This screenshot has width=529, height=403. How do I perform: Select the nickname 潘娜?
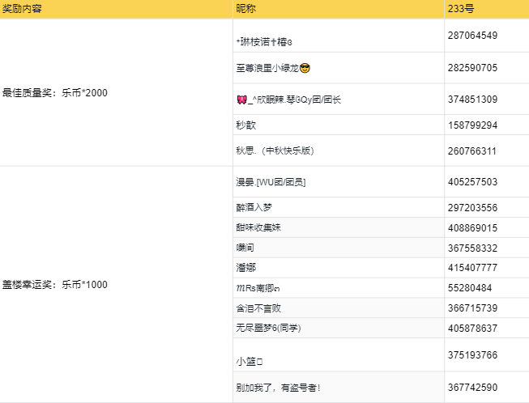point(246,268)
